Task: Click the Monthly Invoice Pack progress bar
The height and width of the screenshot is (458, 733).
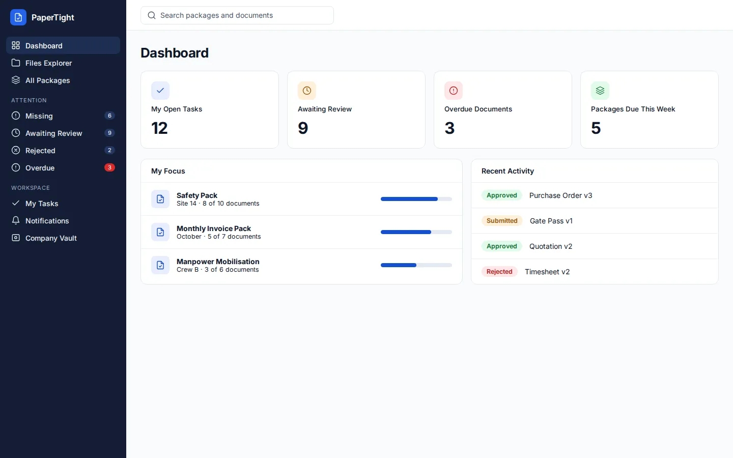Action: (416, 232)
